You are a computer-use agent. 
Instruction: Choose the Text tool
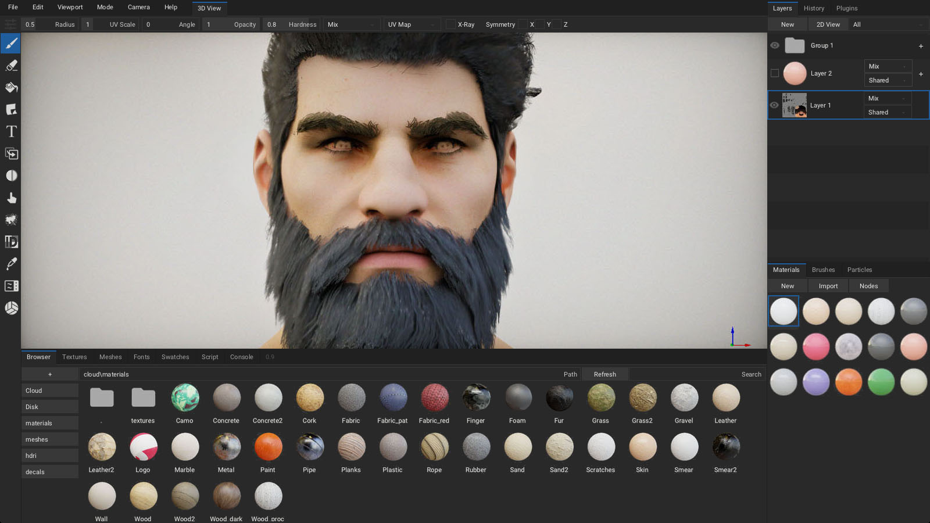coord(11,132)
